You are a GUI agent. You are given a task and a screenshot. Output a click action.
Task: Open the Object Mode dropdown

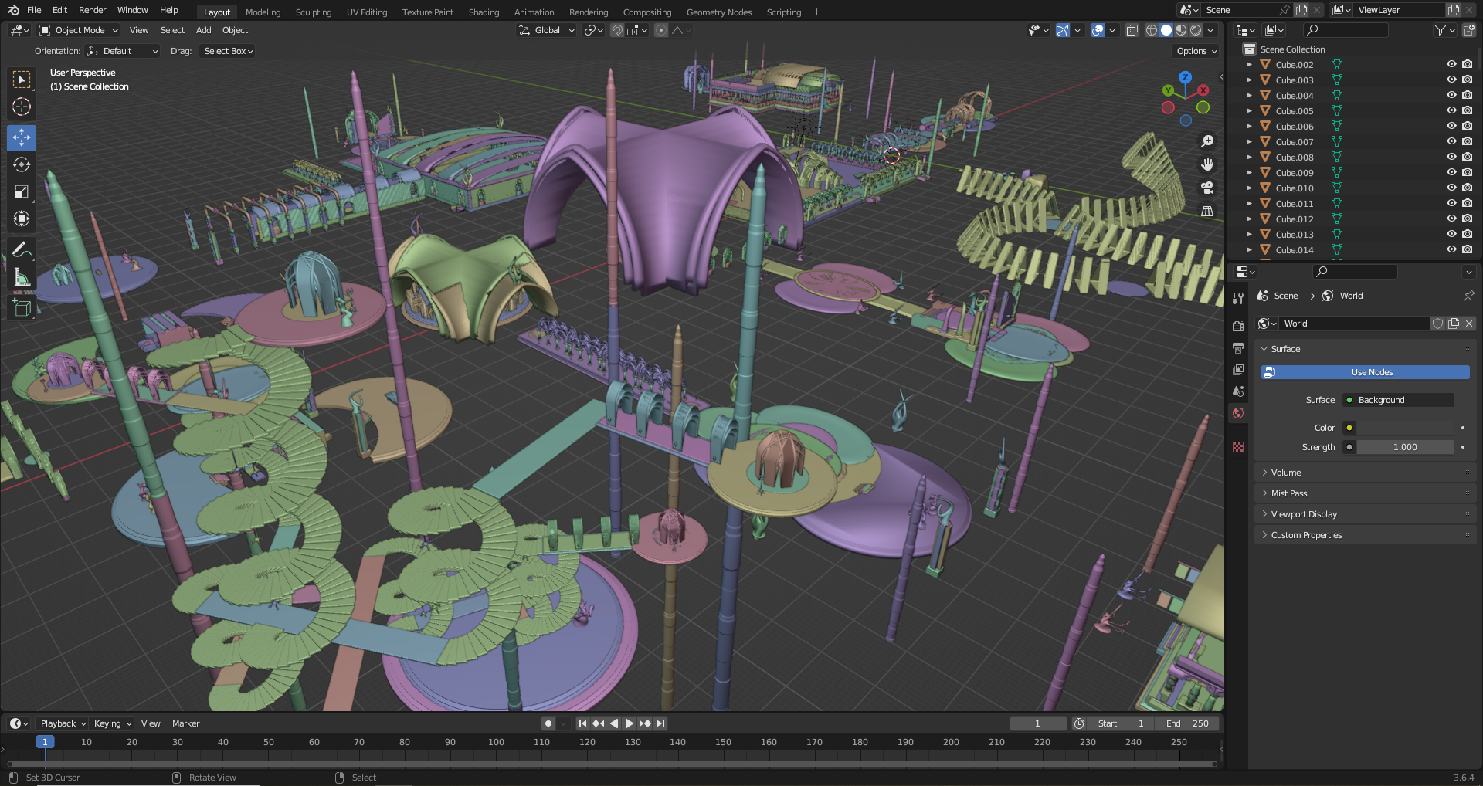[79, 30]
